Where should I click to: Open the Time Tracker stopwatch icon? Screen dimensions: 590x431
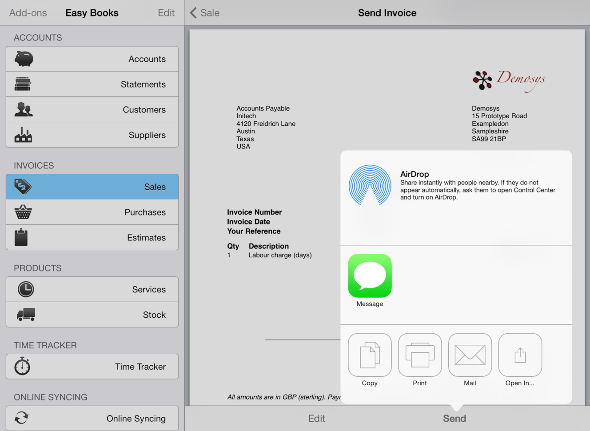coord(22,366)
